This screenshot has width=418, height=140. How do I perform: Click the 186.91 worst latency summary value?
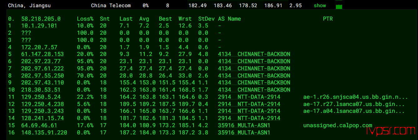click(x=273, y=6)
